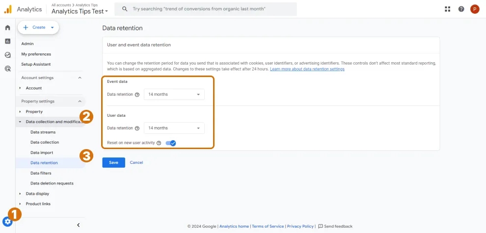
Task: Open the Analytics Tips Test property selector
Action: tap(80, 11)
